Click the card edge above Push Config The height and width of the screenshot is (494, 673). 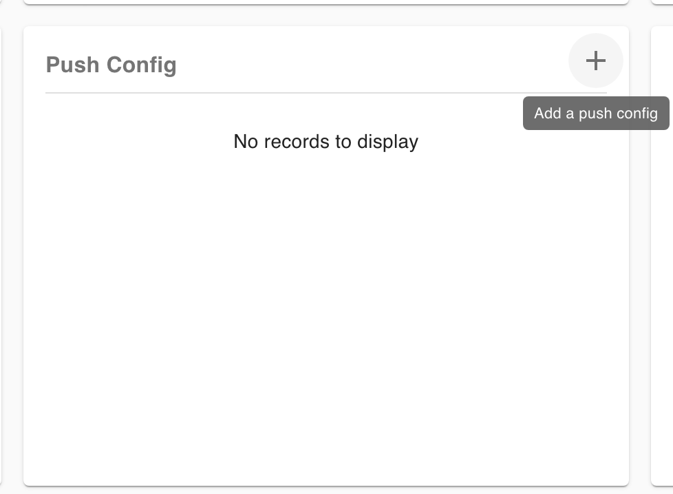coord(325,2)
